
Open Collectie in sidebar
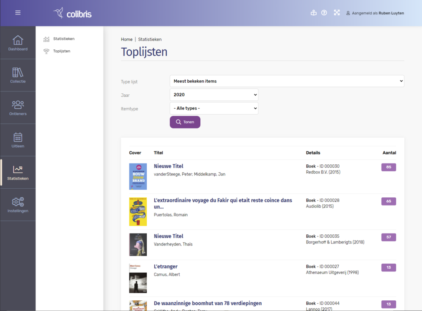pos(18,75)
